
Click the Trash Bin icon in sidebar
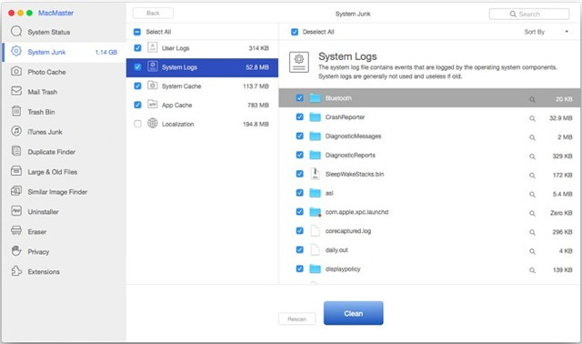(x=16, y=111)
